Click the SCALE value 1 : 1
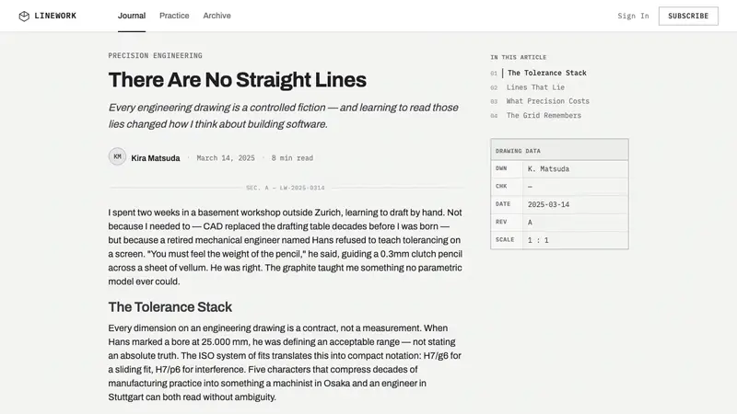The image size is (737, 414). click(x=576, y=240)
